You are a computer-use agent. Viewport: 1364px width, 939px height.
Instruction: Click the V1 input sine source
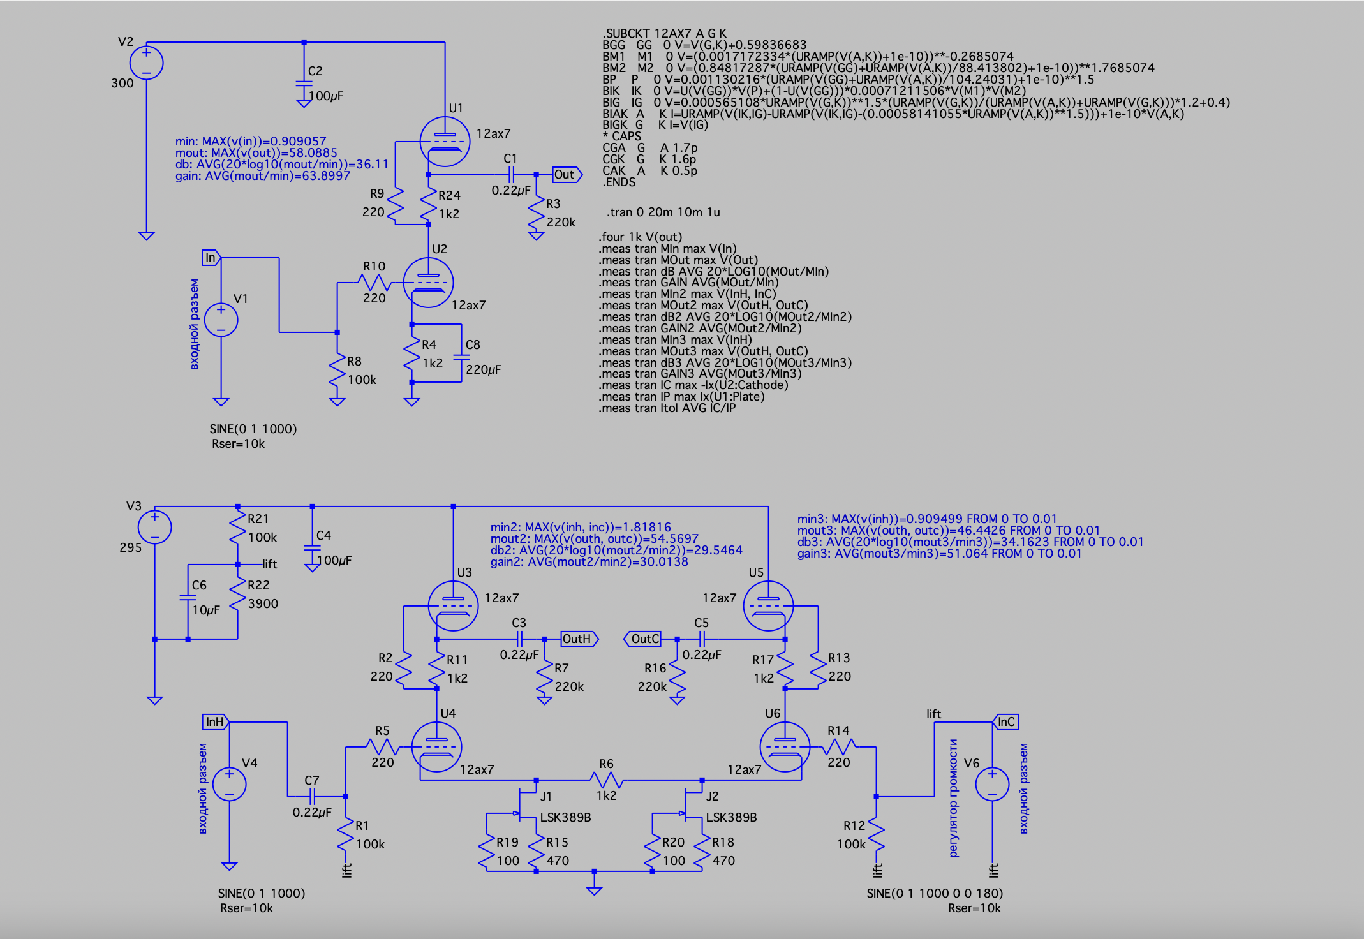[x=221, y=320]
